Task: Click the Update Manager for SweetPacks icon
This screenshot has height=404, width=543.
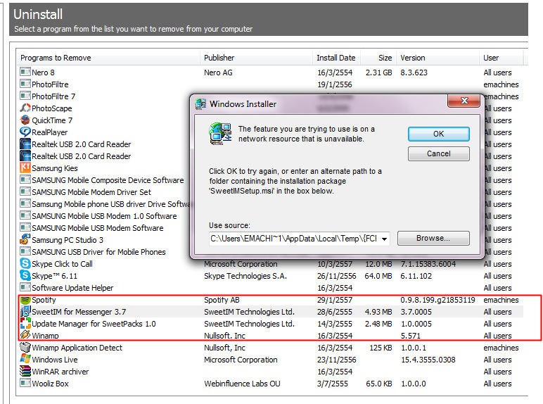Action: 25,324
